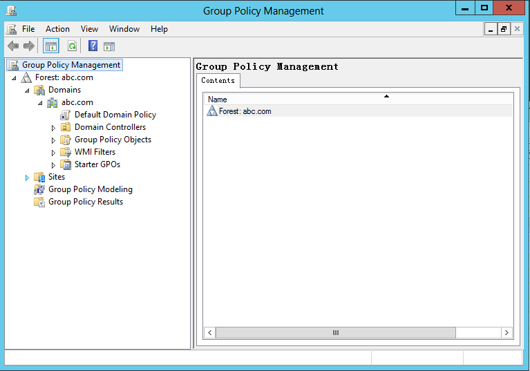Screen dimensions: 530x371
Task: Toggle the Show/Hide Action Pane icon
Action: [109, 46]
